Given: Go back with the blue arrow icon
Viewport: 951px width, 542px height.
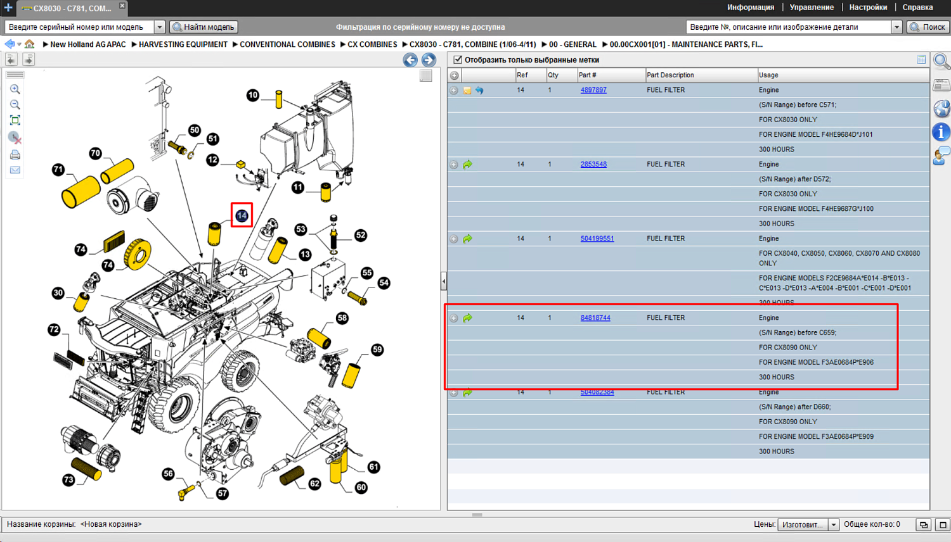Looking at the screenshot, I should pos(10,44).
